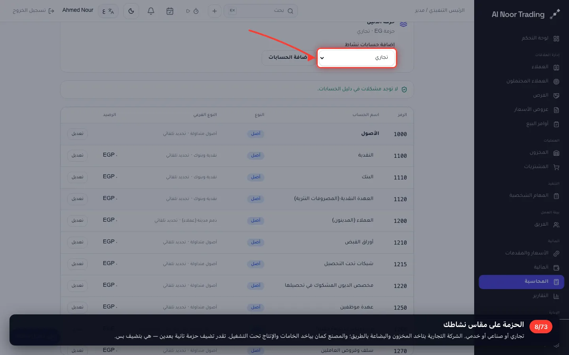The height and width of the screenshot is (355, 569).
Task: Click تعديل for account 1215 شيكات تحت التحصيل
Action: click(x=77, y=264)
